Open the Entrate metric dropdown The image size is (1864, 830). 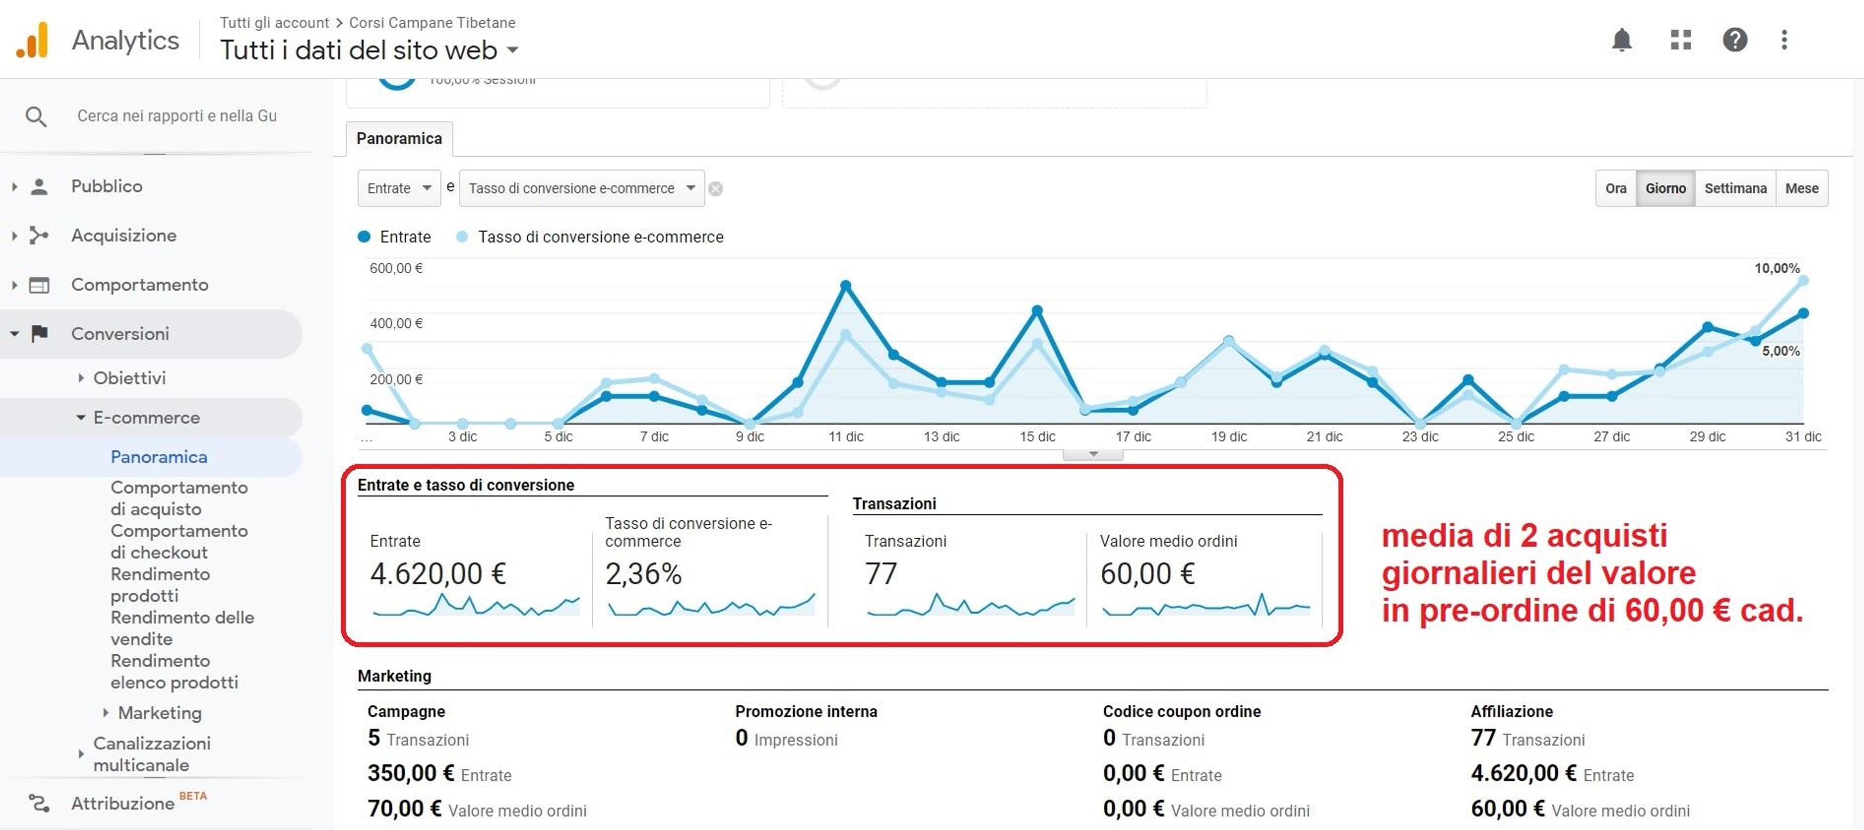[399, 188]
